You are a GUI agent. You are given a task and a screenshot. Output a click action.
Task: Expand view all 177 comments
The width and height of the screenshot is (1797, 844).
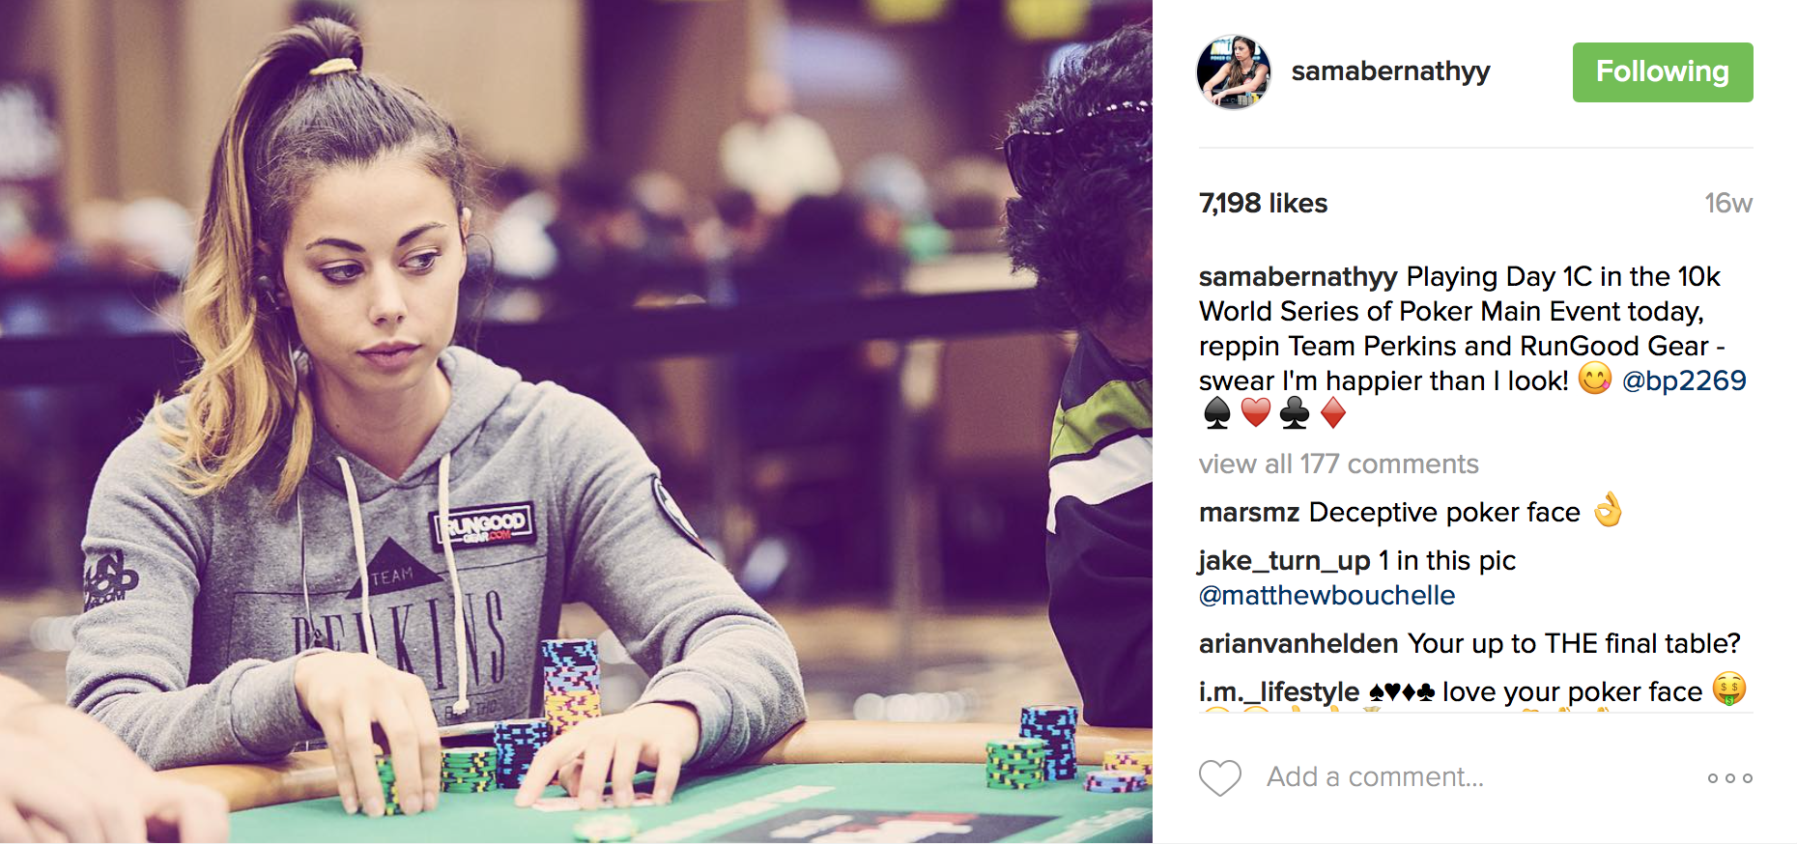point(1338,464)
